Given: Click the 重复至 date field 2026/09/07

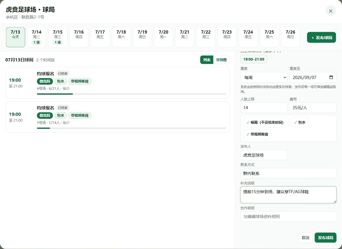Looking at the screenshot, I should pos(313,77).
